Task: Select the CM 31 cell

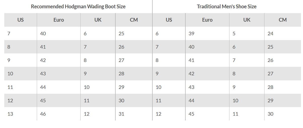Action: pyautogui.click(x=121, y=114)
